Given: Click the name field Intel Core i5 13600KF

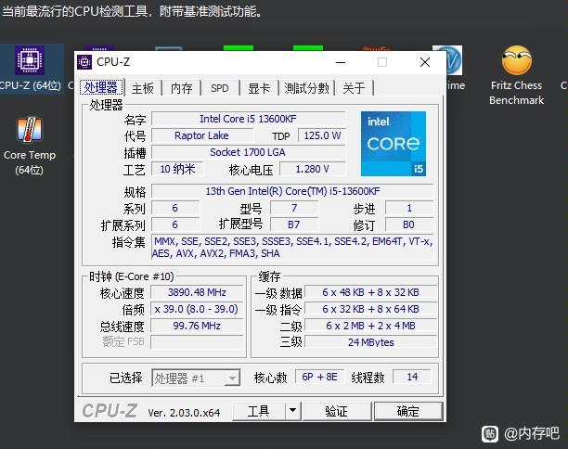Looking at the screenshot, I should click(248, 119).
